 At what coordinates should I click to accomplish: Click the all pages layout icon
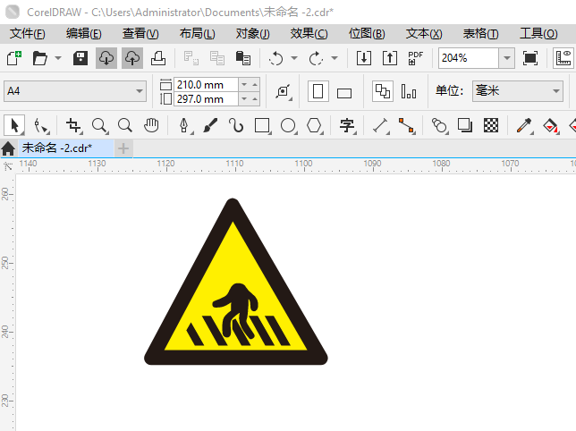point(383,91)
